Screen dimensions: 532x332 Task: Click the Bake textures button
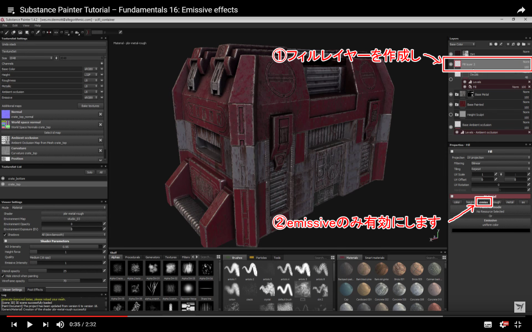tap(90, 106)
